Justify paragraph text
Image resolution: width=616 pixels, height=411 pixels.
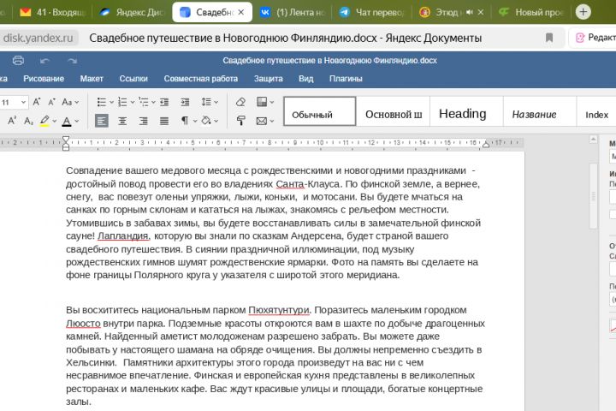[x=163, y=121]
